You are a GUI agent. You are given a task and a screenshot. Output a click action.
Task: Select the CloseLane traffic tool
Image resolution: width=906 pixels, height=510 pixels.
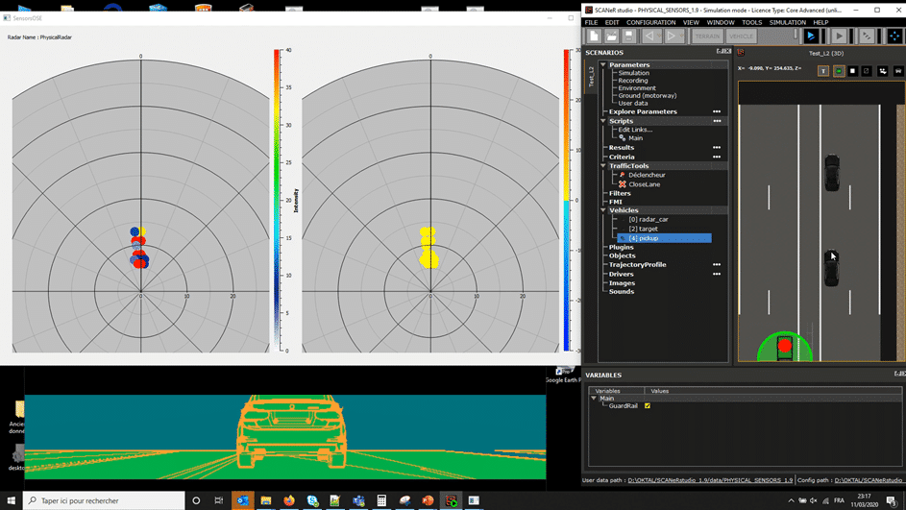(644, 184)
